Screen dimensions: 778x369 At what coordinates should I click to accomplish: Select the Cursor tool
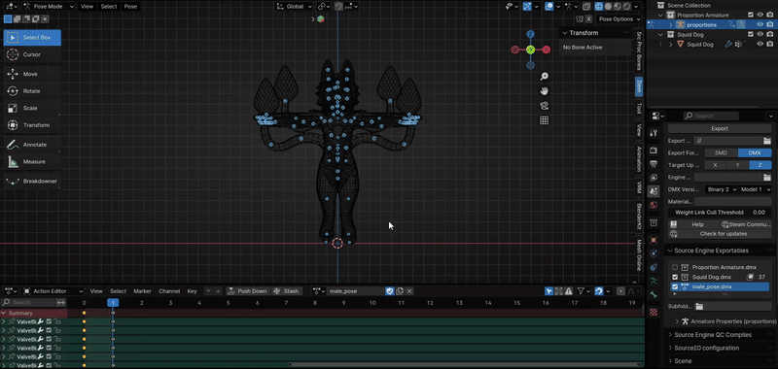tap(32, 54)
